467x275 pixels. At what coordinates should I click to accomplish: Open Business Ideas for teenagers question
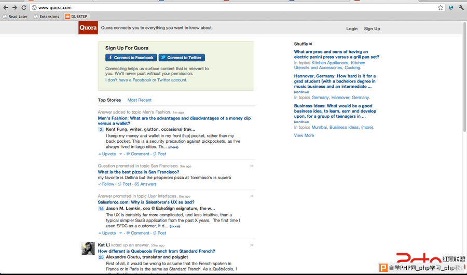(335, 111)
